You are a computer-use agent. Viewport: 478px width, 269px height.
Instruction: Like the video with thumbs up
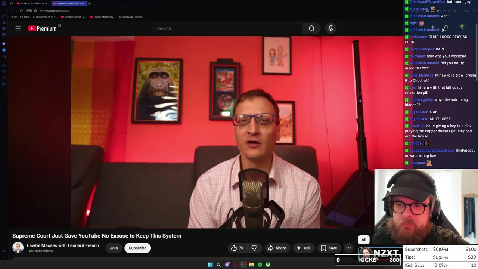[238, 248]
